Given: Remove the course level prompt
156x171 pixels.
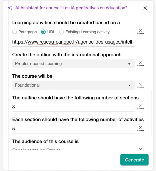Looking at the screenshot, I should pos(140,84).
